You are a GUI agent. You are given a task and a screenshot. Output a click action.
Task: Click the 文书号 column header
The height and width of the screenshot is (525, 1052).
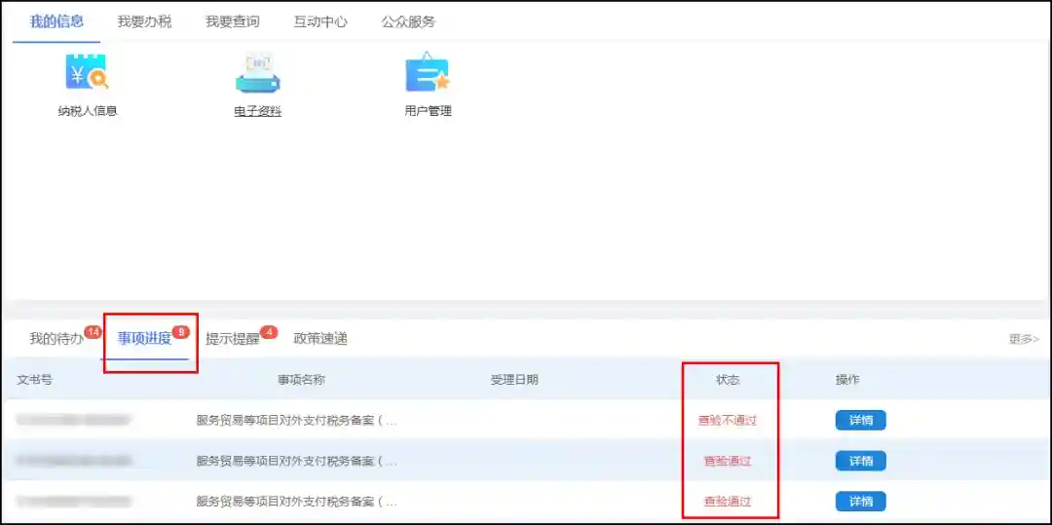[x=34, y=380]
